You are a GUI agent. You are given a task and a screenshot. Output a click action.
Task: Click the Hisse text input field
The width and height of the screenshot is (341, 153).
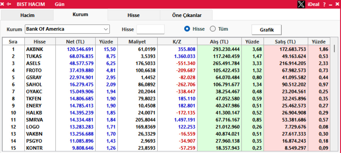150,29
